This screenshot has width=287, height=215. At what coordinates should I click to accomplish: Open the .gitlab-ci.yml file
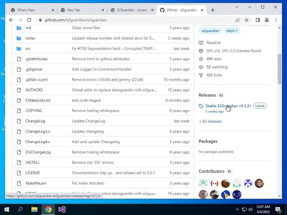(36, 80)
